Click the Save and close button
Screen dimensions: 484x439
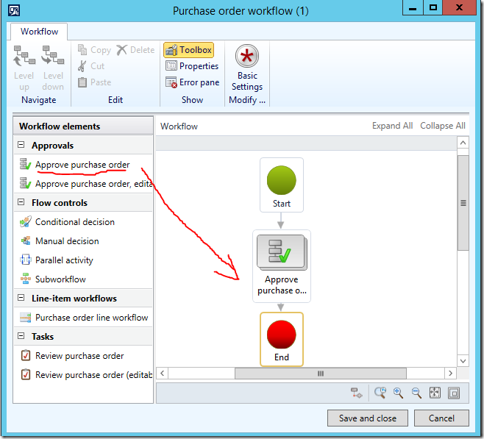click(368, 418)
